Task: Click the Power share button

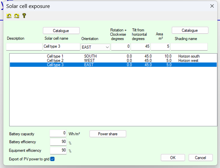Action: click(x=108, y=134)
